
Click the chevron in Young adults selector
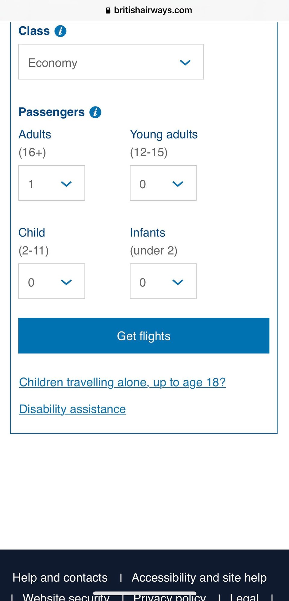click(x=178, y=184)
